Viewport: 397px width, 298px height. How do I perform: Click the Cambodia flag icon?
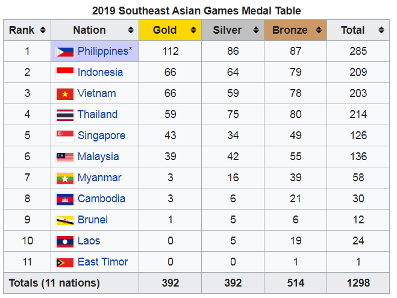coord(65,199)
